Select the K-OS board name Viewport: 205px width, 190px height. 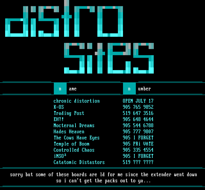(x=59, y=107)
